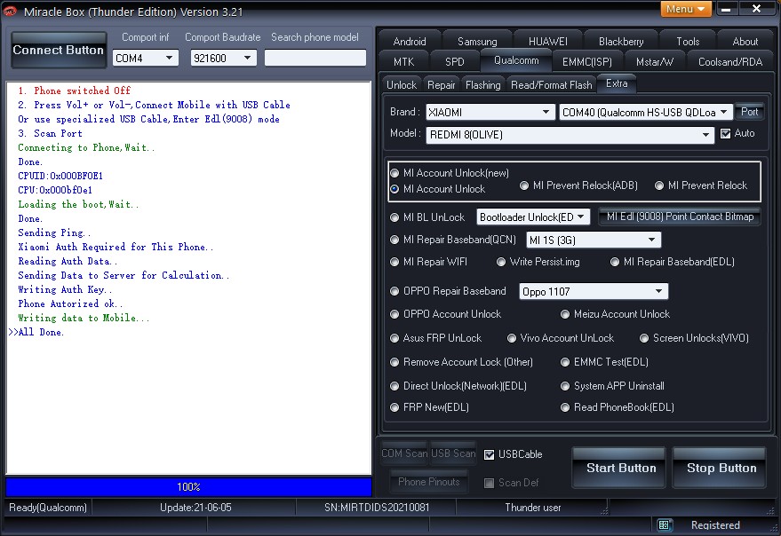Open the Comport Baudrate 921600 dropdown
The height and width of the screenshot is (536, 781).
(x=223, y=58)
